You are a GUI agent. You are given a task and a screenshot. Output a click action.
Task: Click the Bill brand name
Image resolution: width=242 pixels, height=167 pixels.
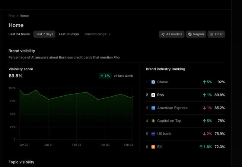coord(160,147)
